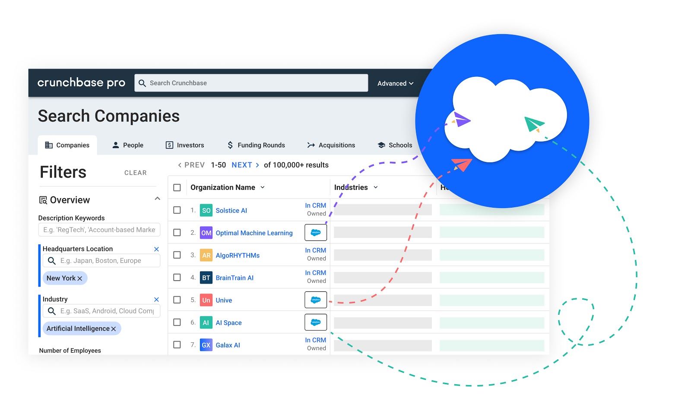Go to the NEXT results page
Screen dimensions: 691x408
click(245, 165)
